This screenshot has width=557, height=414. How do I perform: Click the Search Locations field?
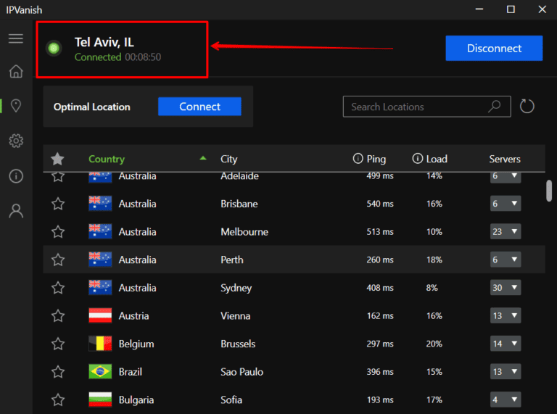click(x=413, y=107)
